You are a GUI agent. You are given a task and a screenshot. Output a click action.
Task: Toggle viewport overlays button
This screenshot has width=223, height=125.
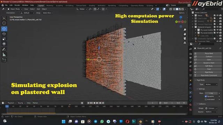(x=164, y=9)
